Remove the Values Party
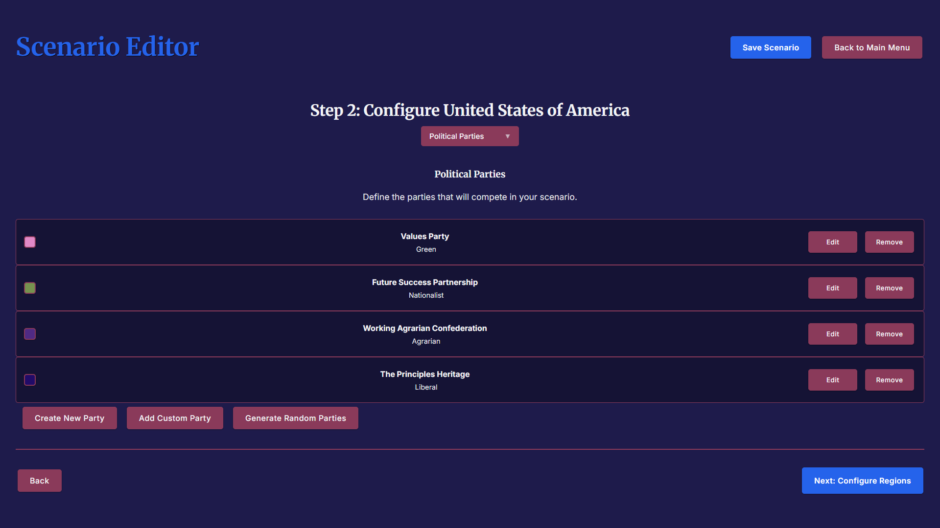The image size is (940, 528). [x=889, y=242]
